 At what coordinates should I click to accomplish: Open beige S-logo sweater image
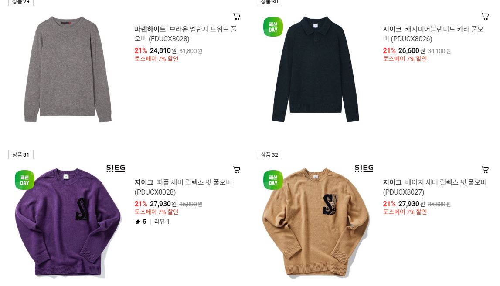[x=316, y=222]
